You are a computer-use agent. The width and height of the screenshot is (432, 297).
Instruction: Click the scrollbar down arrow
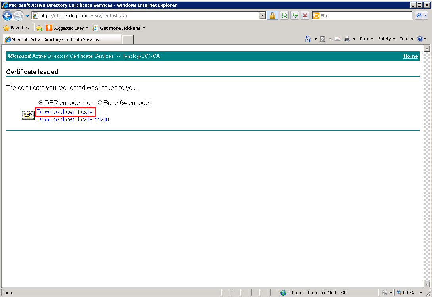pos(427,284)
